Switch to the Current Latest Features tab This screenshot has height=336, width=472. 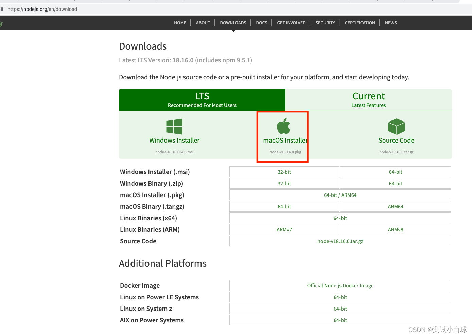click(369, 100)
